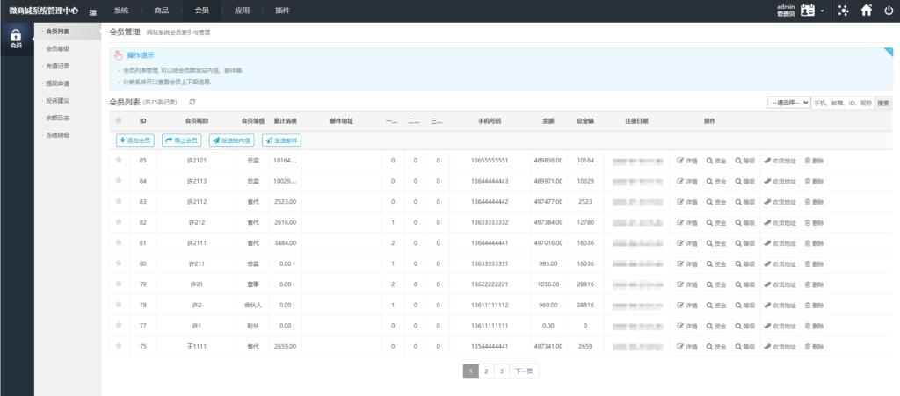Collapse sidebar using the menu toggle icon

click(x=92, y=11)
